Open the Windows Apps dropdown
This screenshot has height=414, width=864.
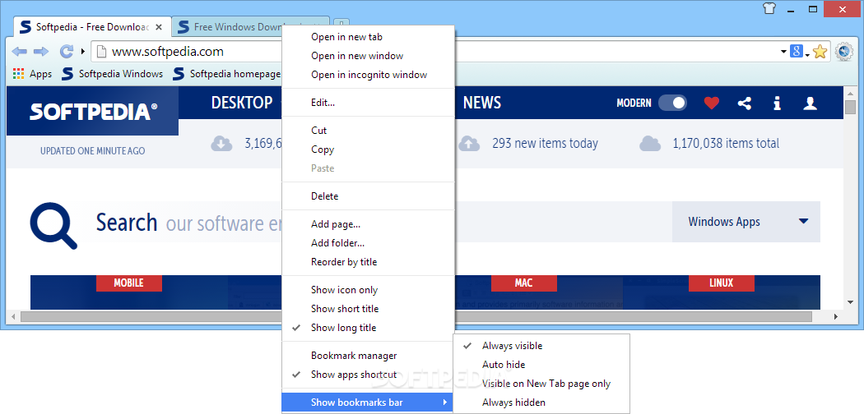[746, 222]
